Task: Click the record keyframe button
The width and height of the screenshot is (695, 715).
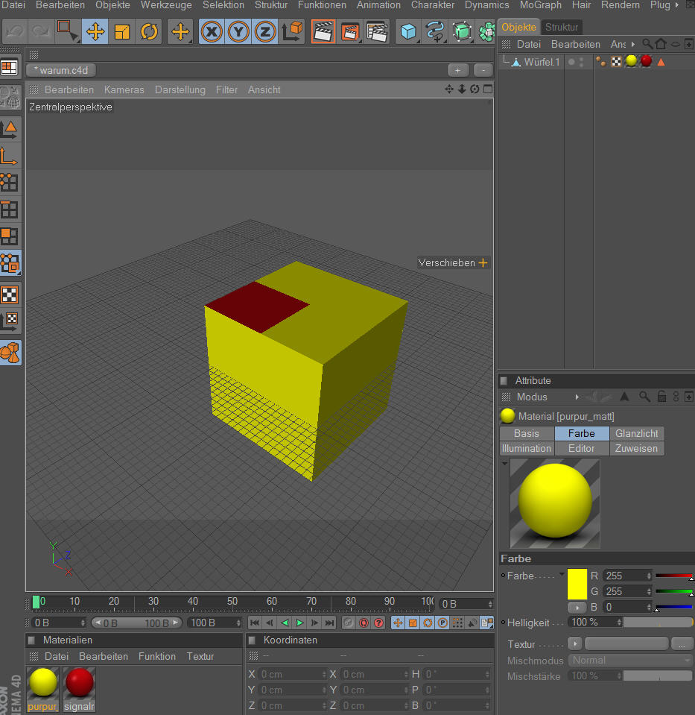Action: point(349,623)
